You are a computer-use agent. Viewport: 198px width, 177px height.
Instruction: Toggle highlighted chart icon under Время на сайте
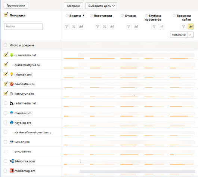pyautogui.click(x=191, y=27)
